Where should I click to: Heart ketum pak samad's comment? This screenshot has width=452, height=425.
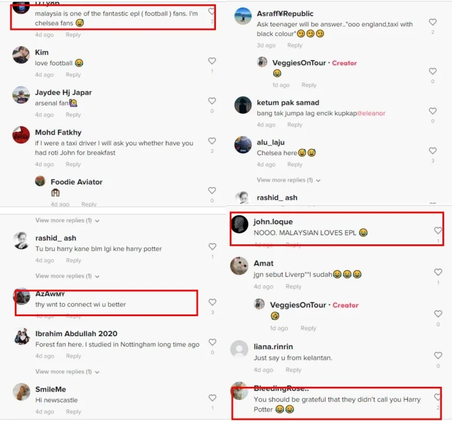(432, 111)
